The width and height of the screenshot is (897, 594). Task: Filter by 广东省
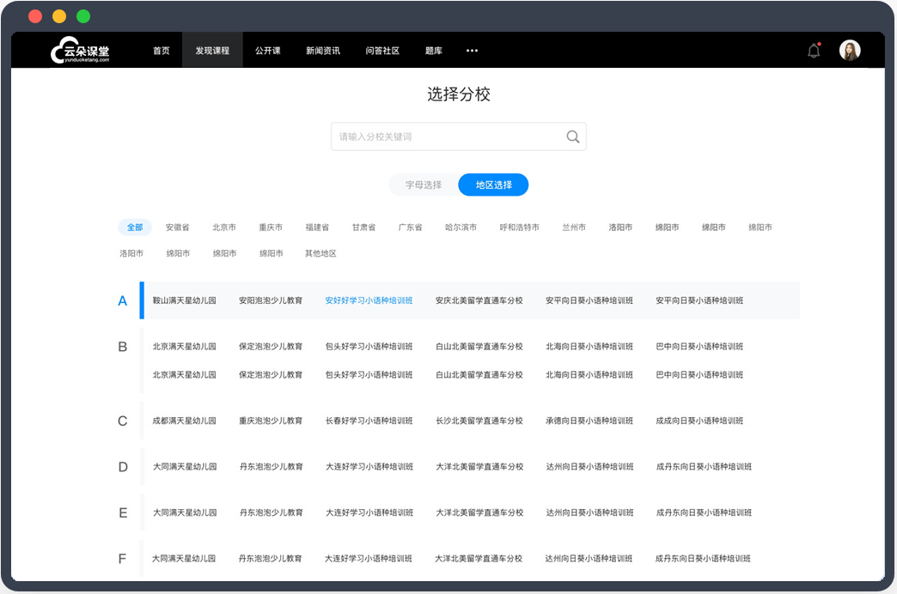(410, 227)
